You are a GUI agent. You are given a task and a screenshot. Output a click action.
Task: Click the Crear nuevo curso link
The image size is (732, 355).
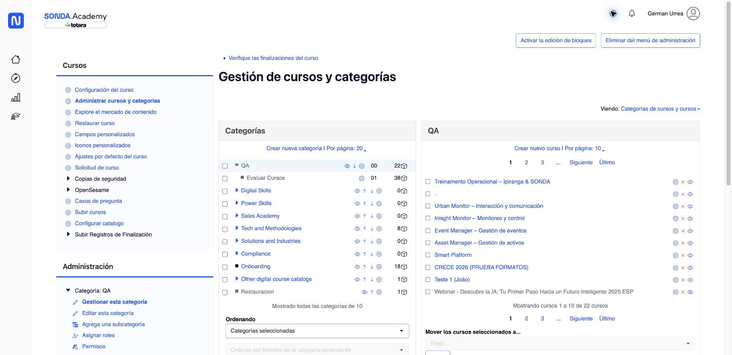point(537,149)
